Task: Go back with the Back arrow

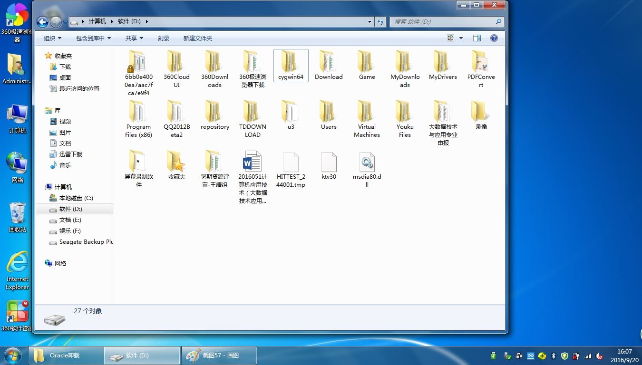Action: point(42,22)
